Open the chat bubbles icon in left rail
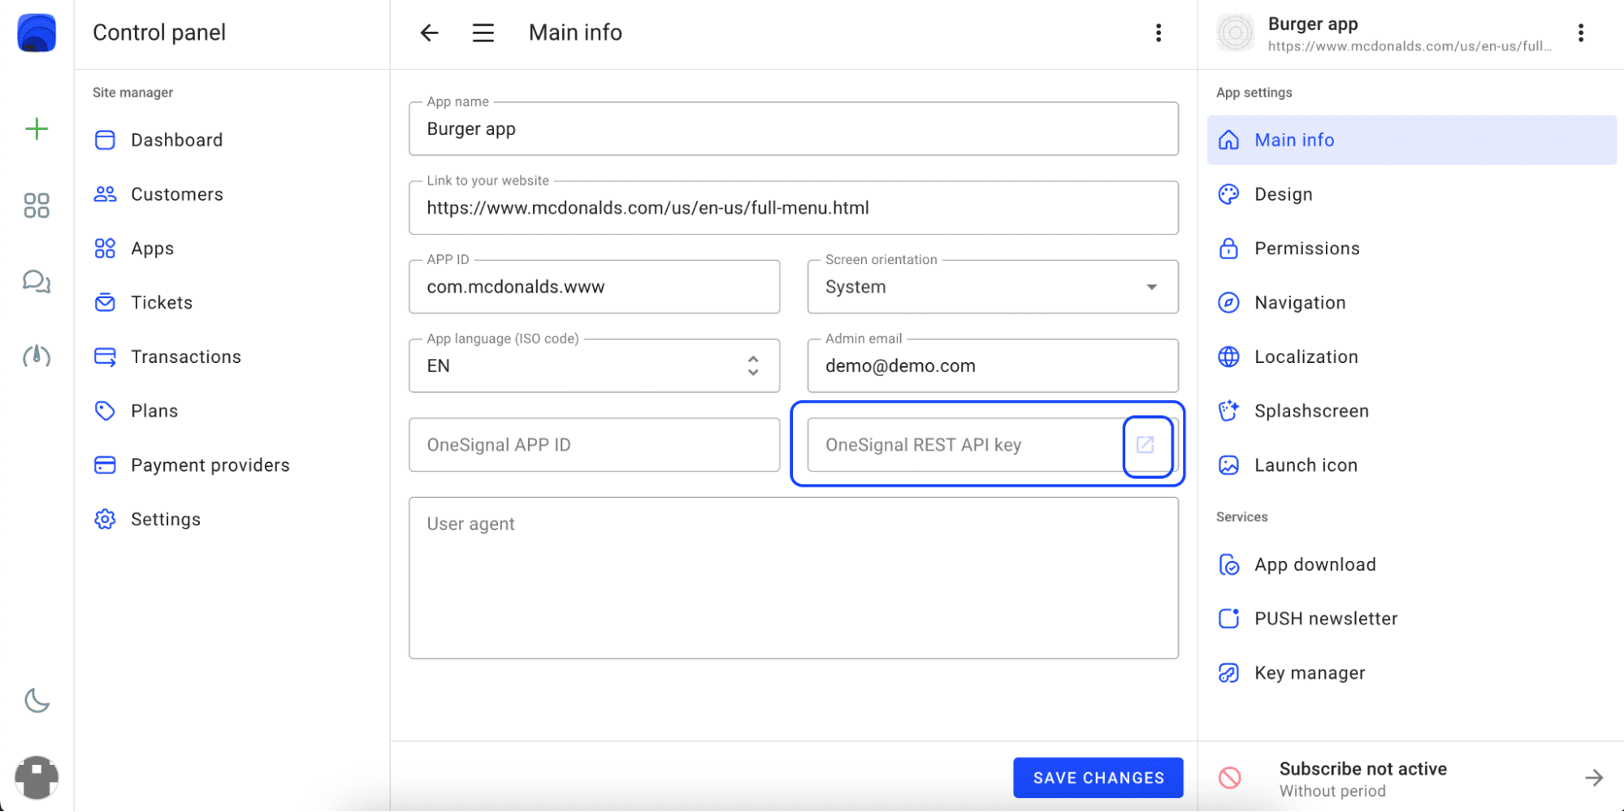This screenshot has height=812, width=1624. [37, 282]
